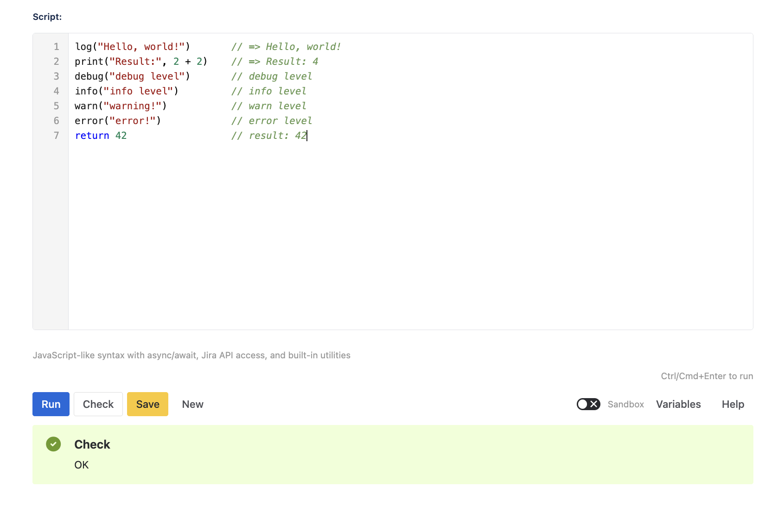Click inside the "Hello, world!" string

point(141,47)
